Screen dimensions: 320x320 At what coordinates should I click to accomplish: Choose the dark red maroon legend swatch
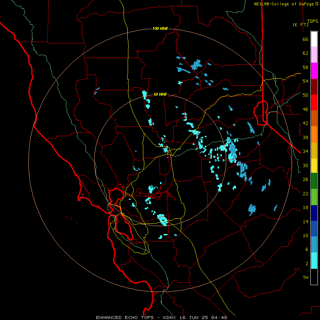(314, 87)
